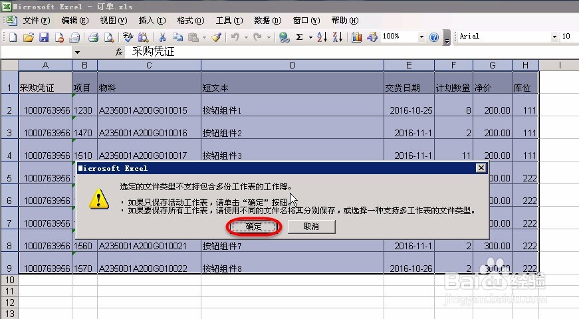Close the Microsoft Excel warning dialog

(x=481, y=168)
